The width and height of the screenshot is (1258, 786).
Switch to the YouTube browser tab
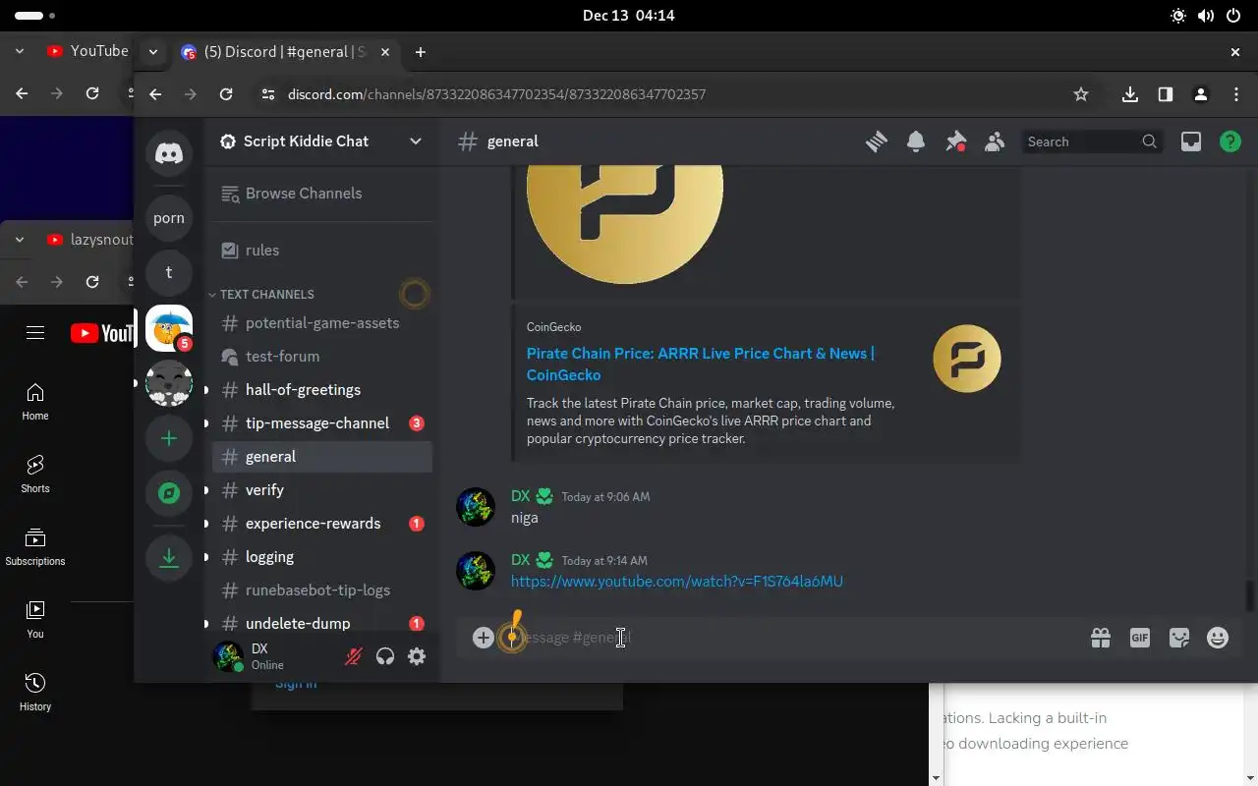pyautogui.click(x=87, y=51)
